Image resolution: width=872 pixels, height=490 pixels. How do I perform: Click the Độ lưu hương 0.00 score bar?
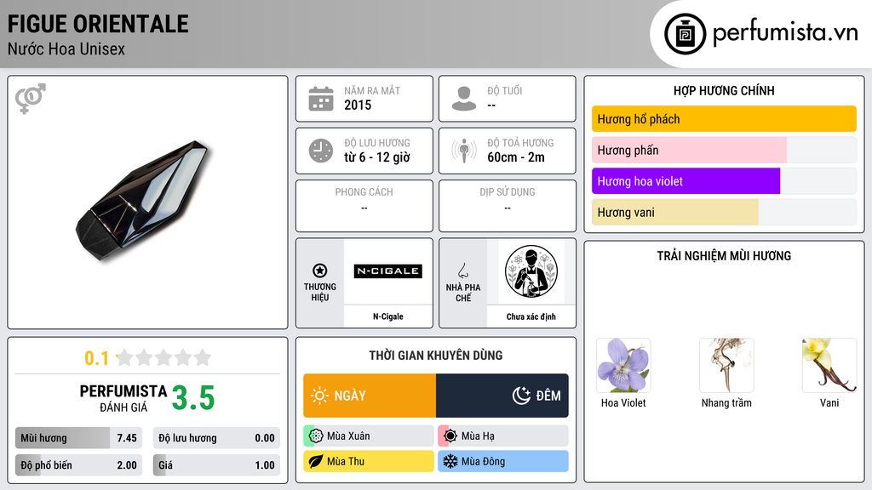tap(216, 438)
